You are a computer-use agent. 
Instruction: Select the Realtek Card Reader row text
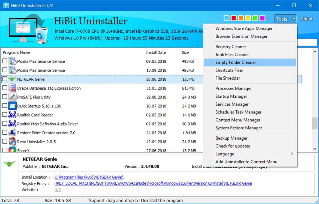[x=35, y=115]
